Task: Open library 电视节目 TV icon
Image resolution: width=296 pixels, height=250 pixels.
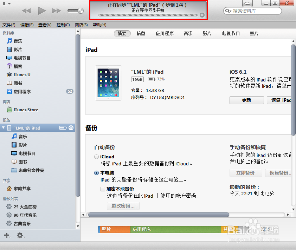Action: (9, 58)
